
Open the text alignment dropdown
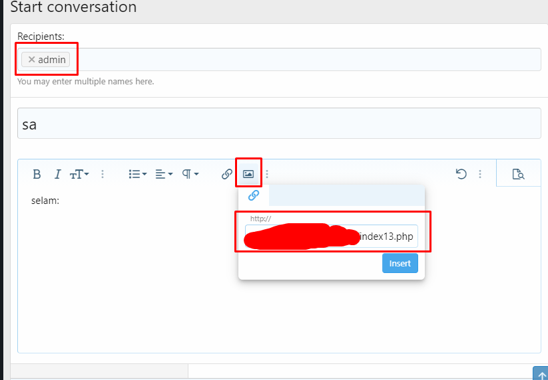tap(164, 174)
